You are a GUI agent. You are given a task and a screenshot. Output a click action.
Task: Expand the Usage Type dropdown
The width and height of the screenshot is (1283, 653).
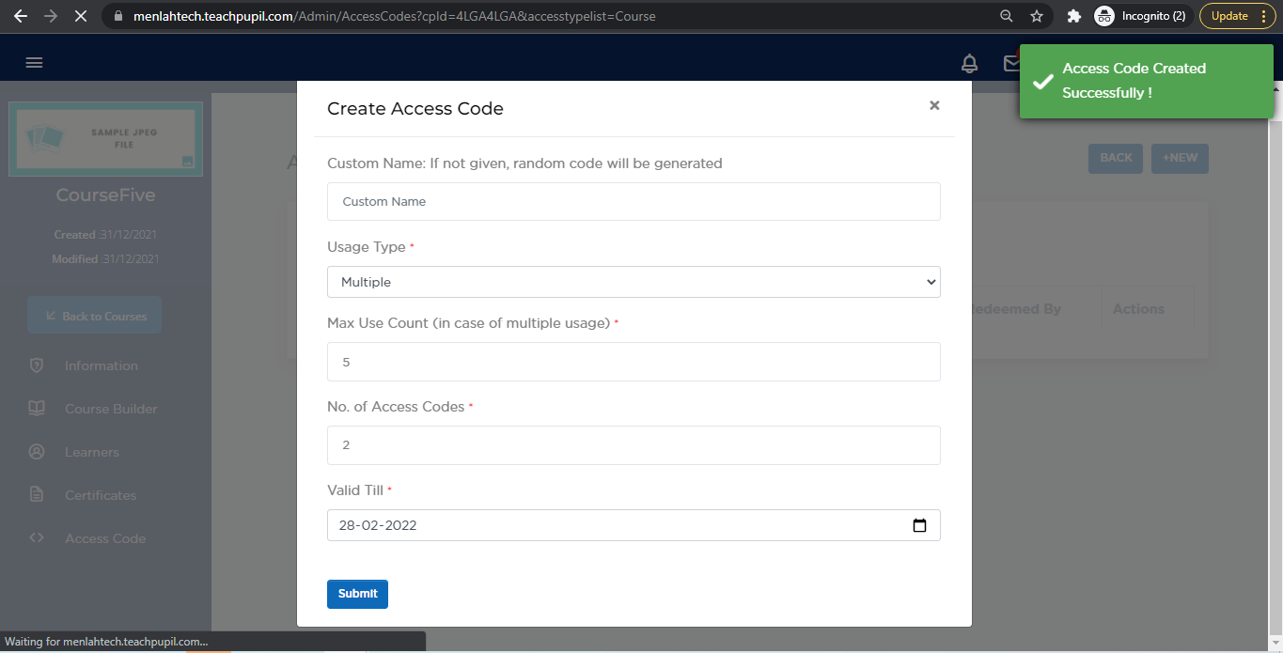(x=634, y=282)
